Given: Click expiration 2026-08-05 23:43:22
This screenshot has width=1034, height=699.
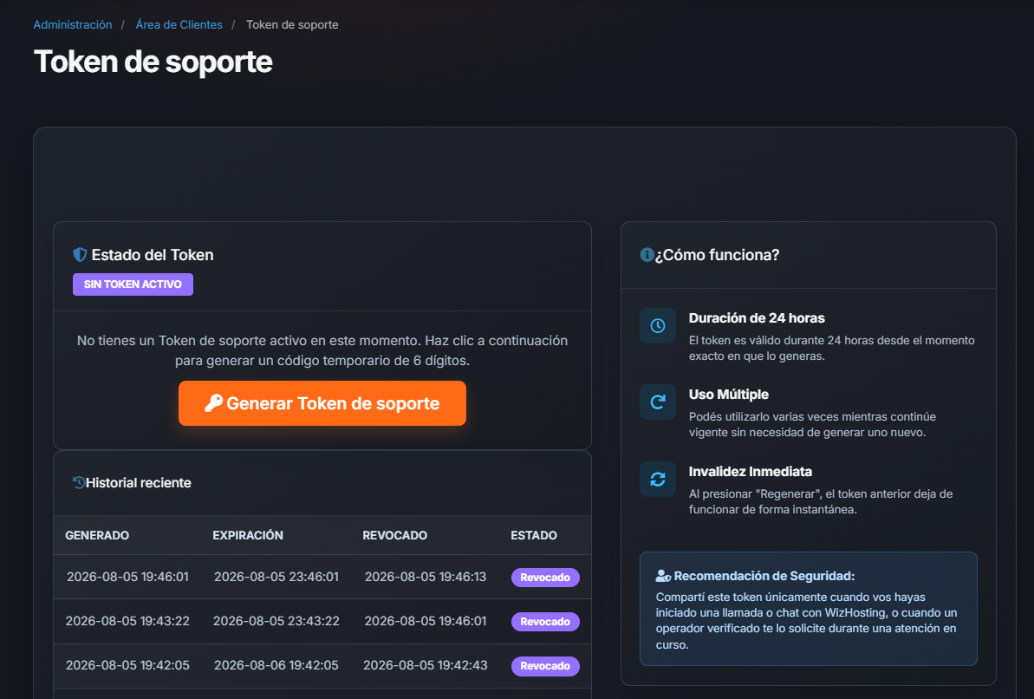Looking at the screenshot, I should [276, 621].
